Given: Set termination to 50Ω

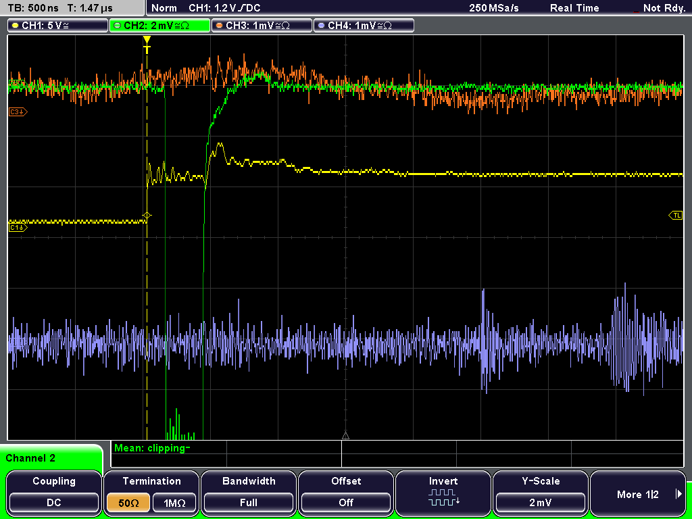Looking at the screenshot, I should pos(128,503).
